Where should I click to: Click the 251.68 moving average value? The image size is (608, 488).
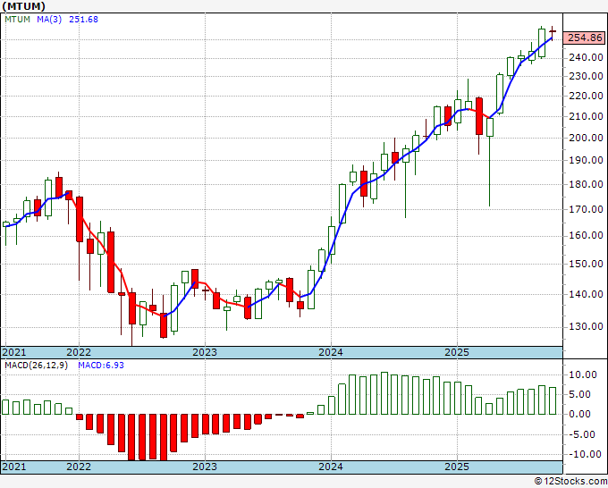pyautogui.click(x=83, y=20)
